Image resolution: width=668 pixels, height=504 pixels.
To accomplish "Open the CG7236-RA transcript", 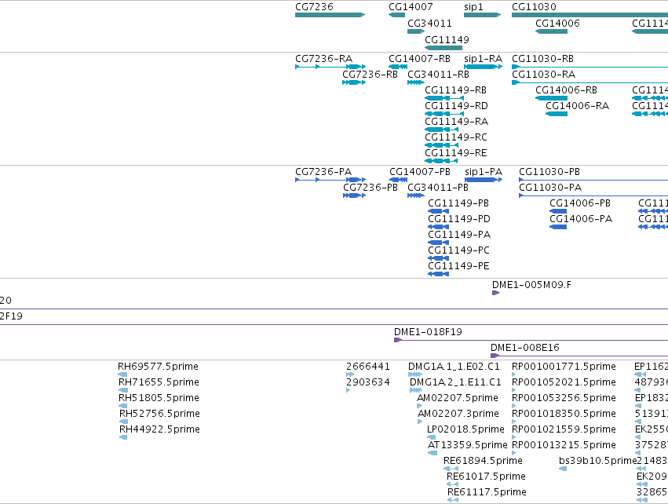I will coord(330,67).
